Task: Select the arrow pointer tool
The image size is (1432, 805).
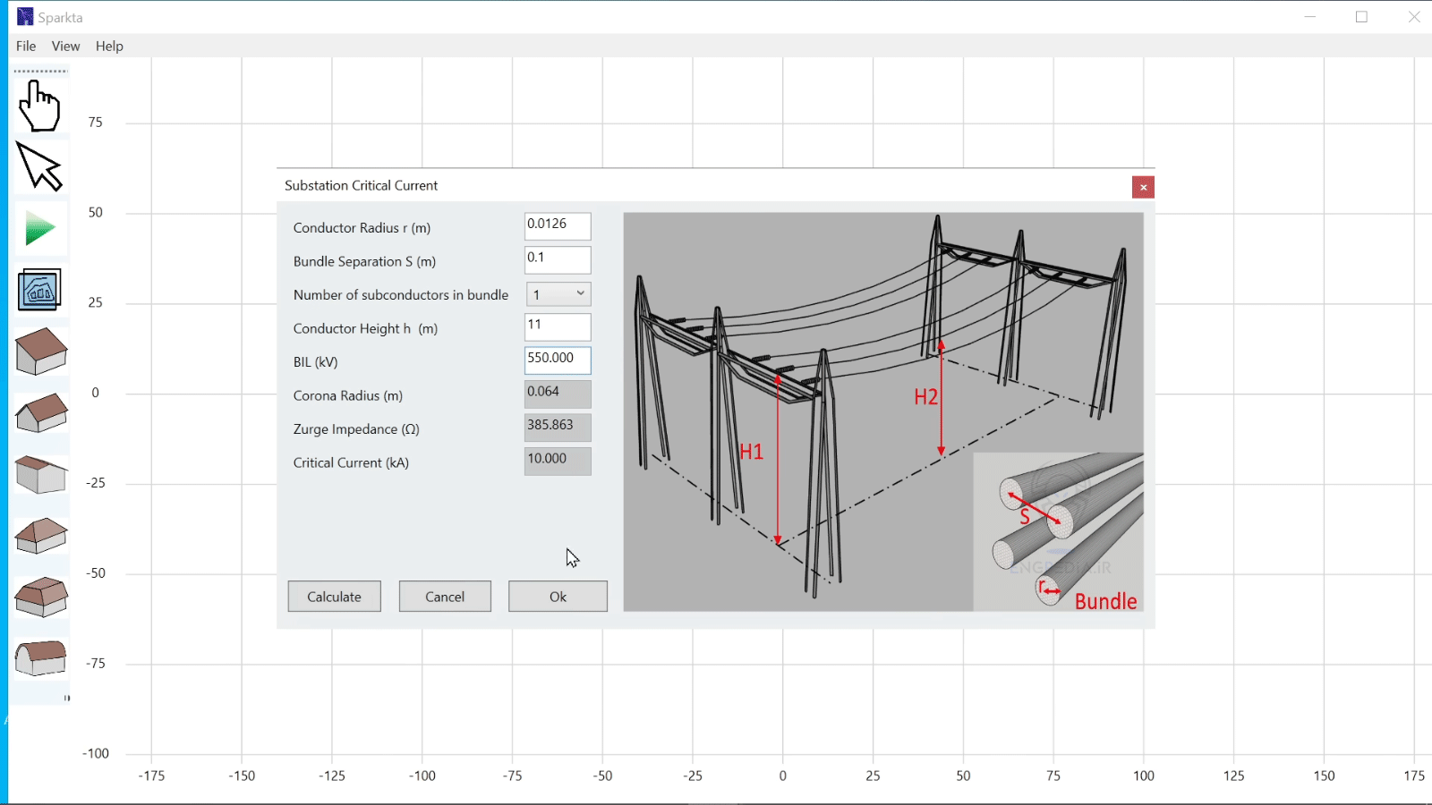Action: coord(40,167)
